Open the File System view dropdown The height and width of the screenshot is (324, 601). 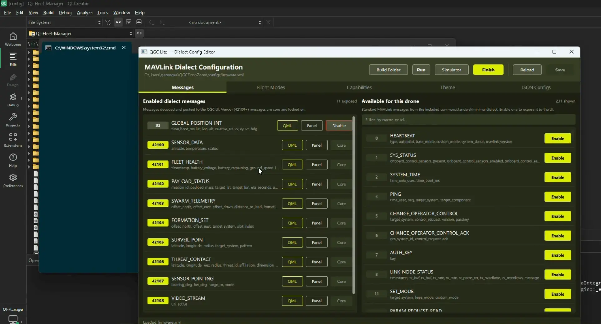[x=64, y=22]
